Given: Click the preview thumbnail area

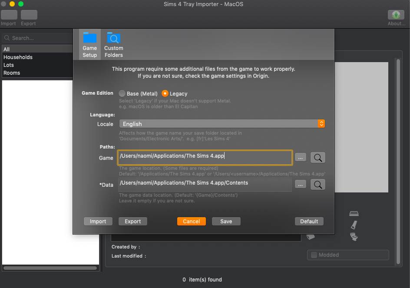Looking at the screenshot, I should [361, 127].
